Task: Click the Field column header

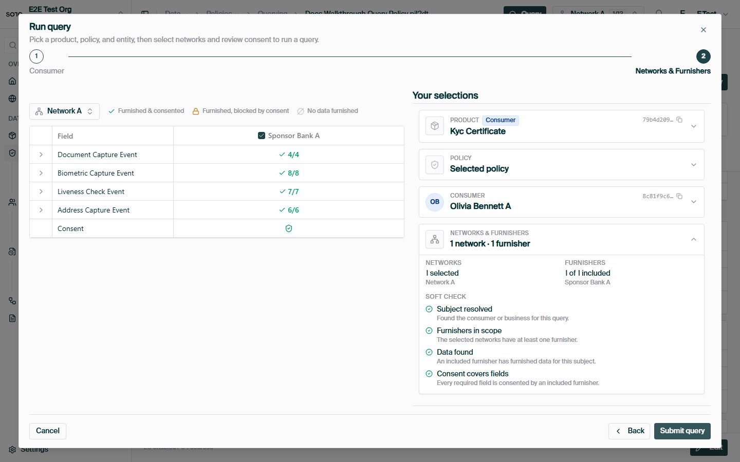Action: [65, 136]
